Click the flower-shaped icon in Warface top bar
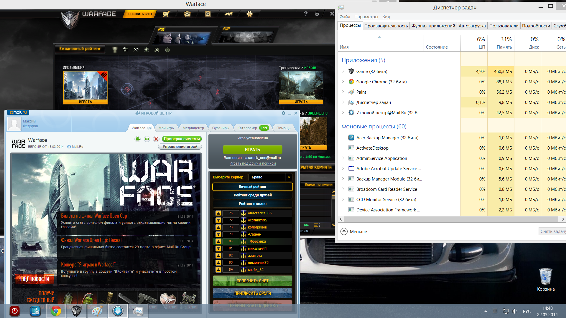 tap(249, 14)
